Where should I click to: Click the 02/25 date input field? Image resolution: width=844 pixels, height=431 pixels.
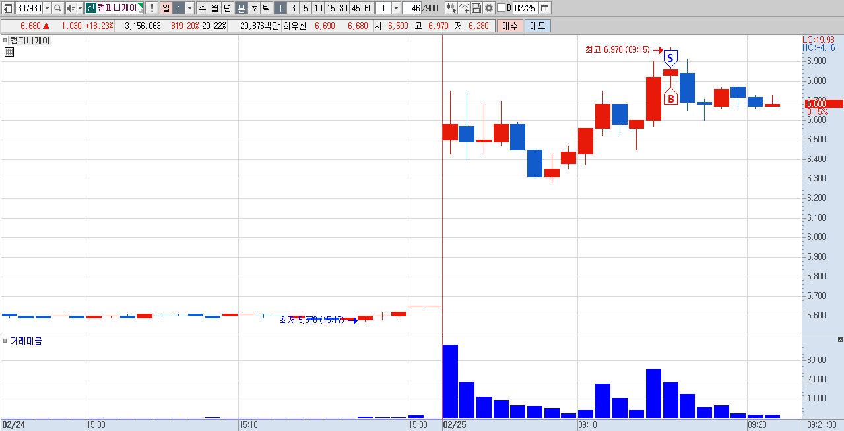(525, 8)
